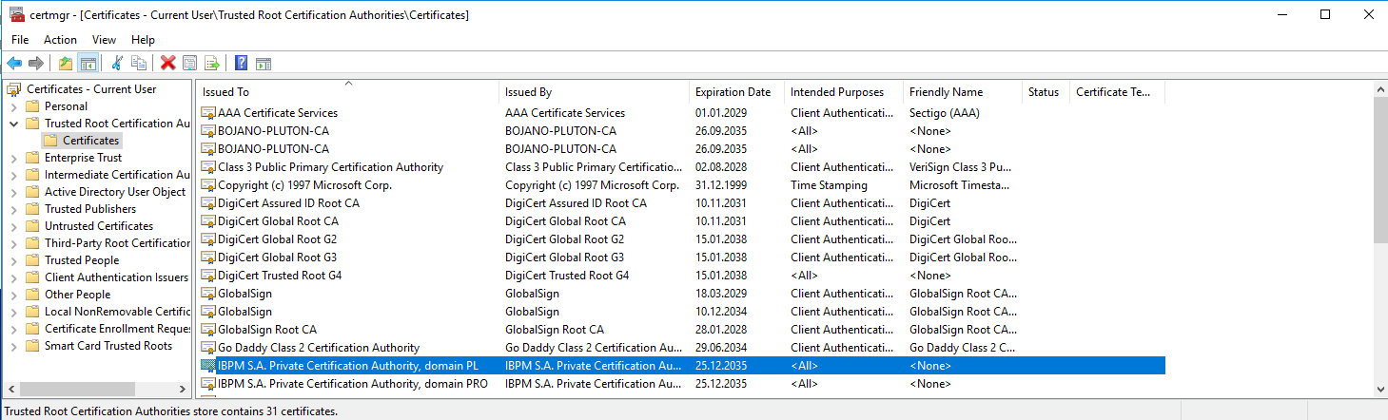Click folder icon next to Smart Card Trusted Roots

[32, 346]
